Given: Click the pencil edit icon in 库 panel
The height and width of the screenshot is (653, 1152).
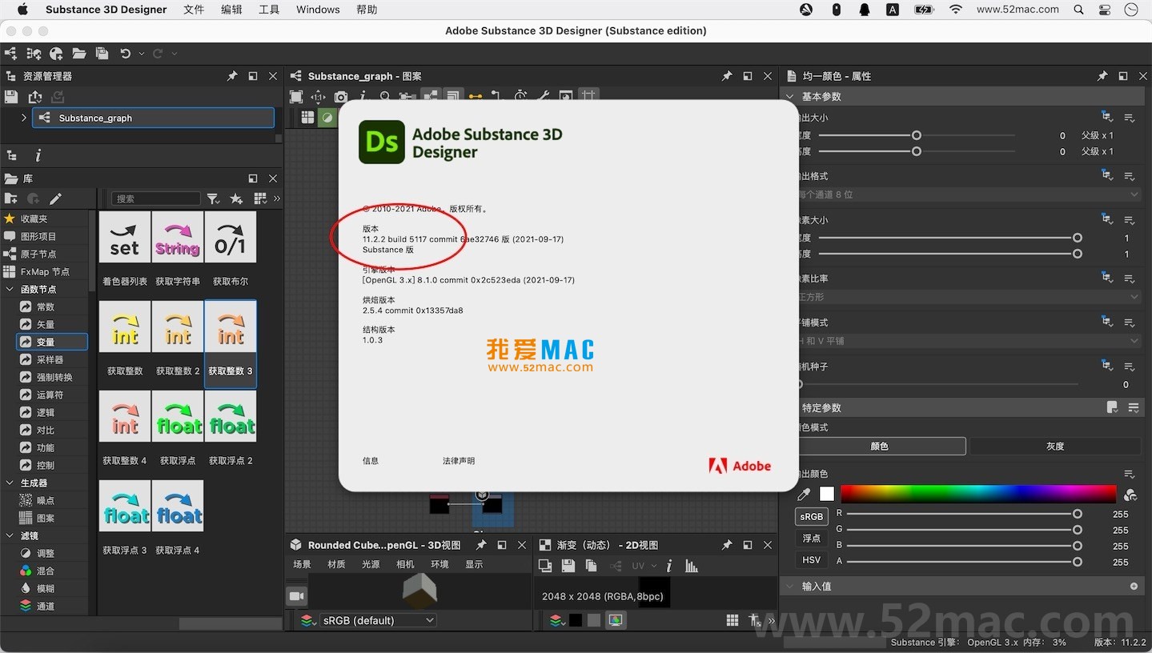Looking at the screenshot, I should coord(55,198).
